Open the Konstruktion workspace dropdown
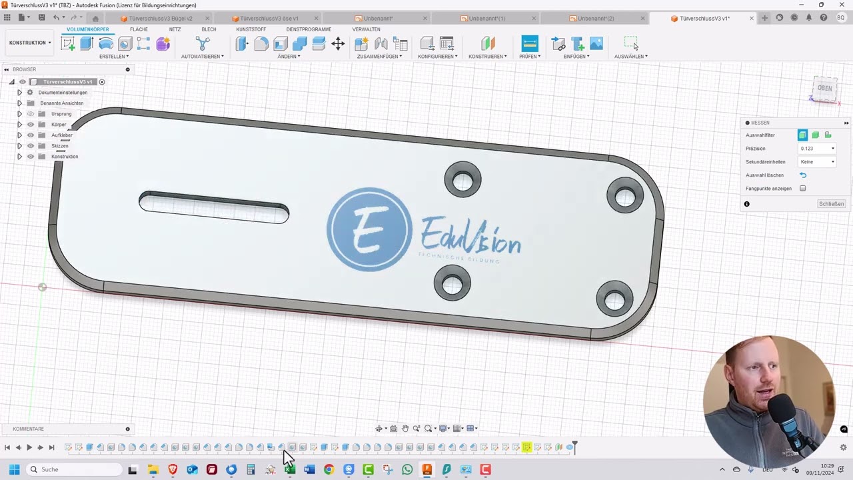Viewport: 853px width, 480px height. [x=30, y=43]
